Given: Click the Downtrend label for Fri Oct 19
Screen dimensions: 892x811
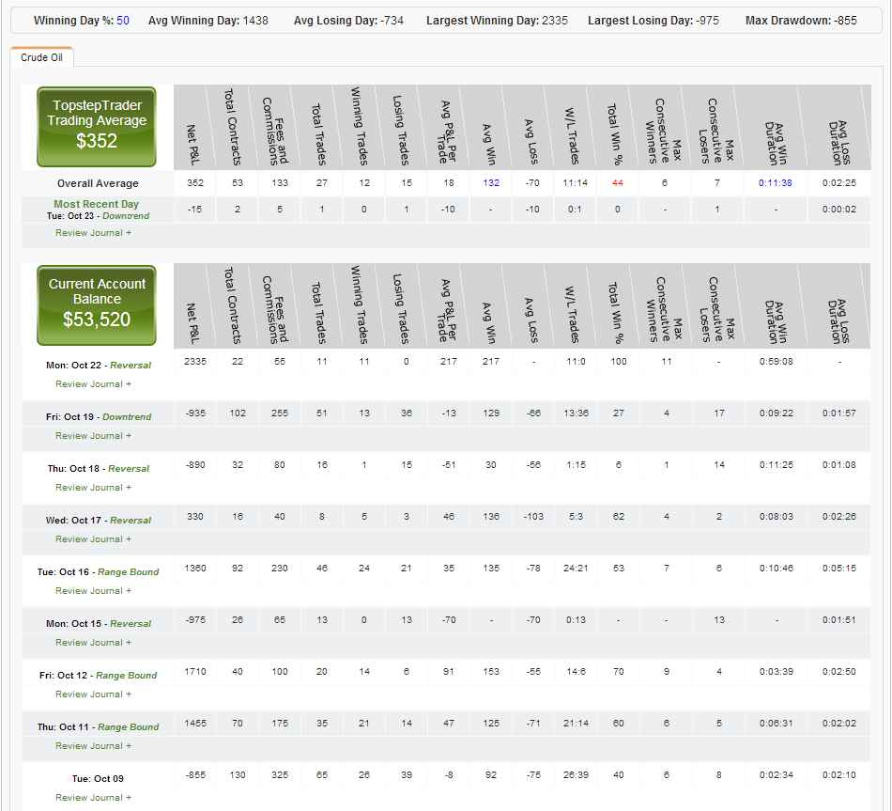Looking at the screenshot, I should 127,417.
